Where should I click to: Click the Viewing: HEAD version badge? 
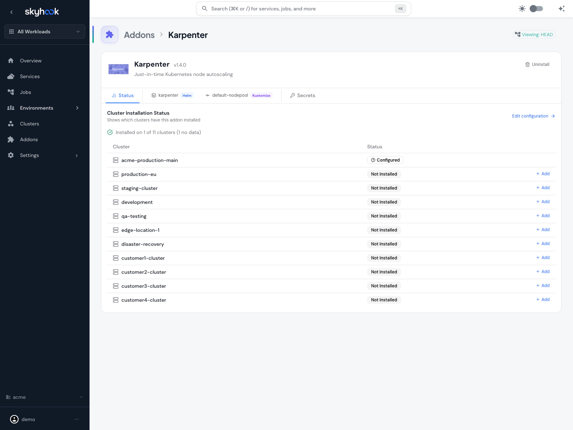534,34
